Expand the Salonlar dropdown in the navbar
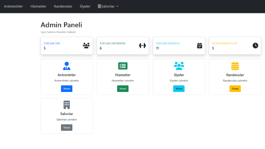 (108, 6)
